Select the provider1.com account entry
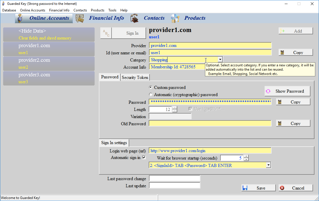319x201 pixels. pyautogui.click(x=49, y=49)
